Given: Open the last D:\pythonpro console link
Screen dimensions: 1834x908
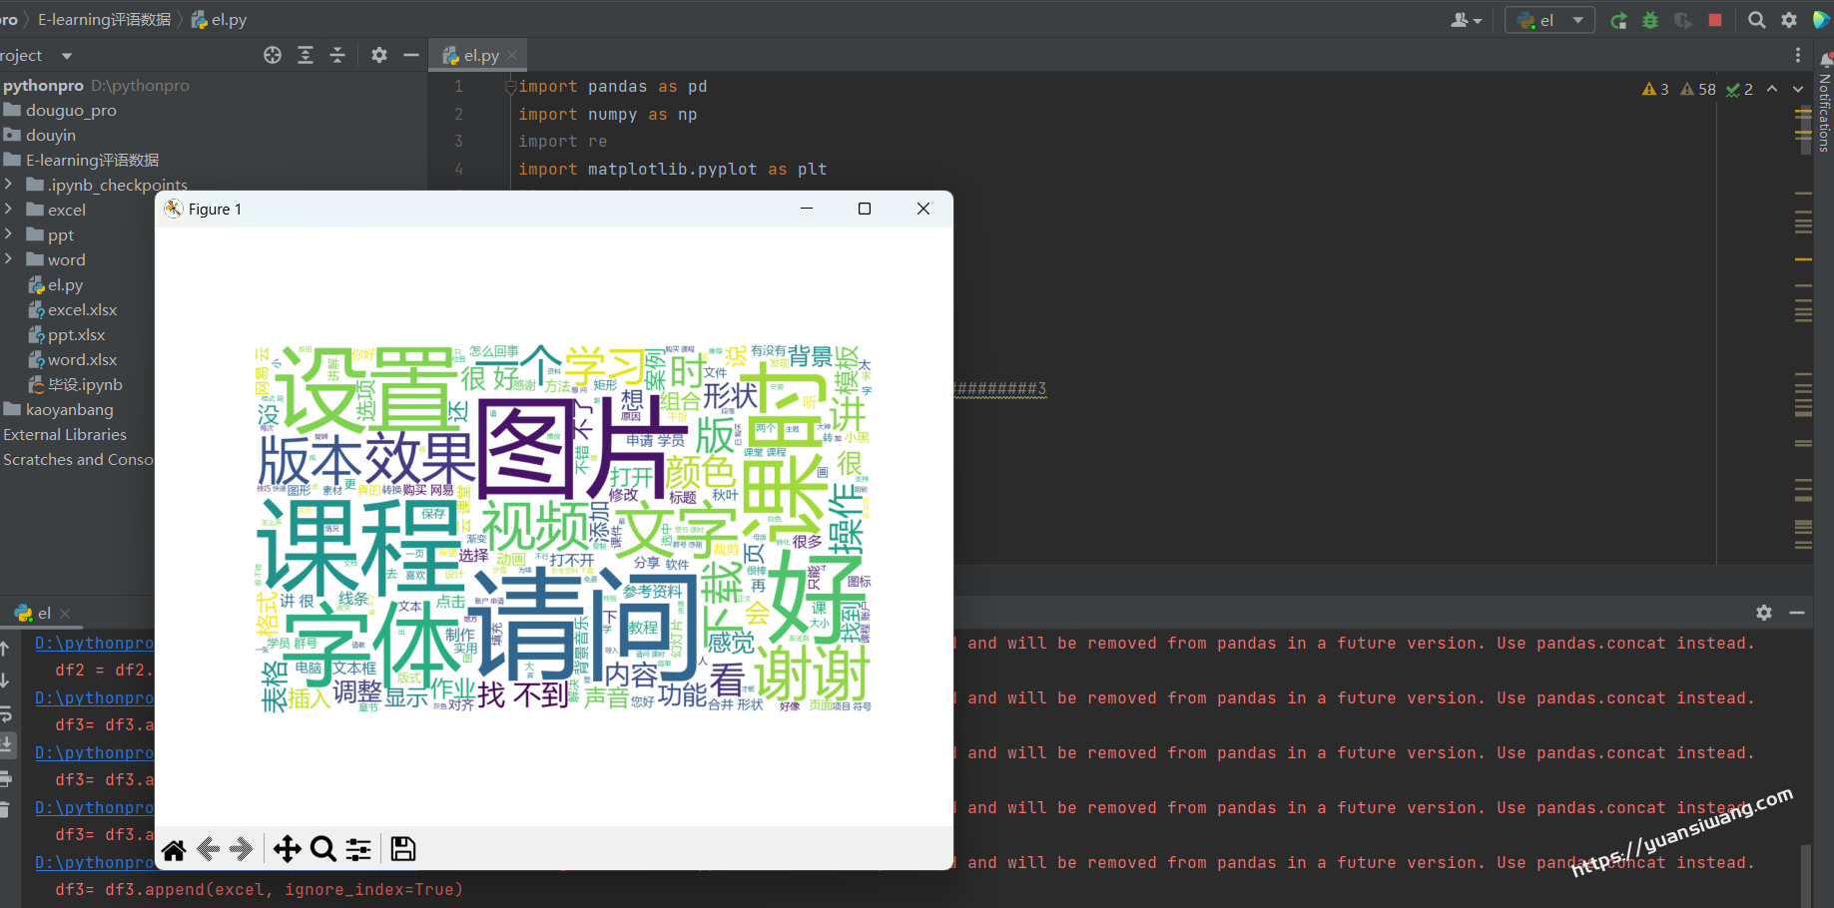Looking at the screenshot, I should pyautogui.click(x=94, y=863).
